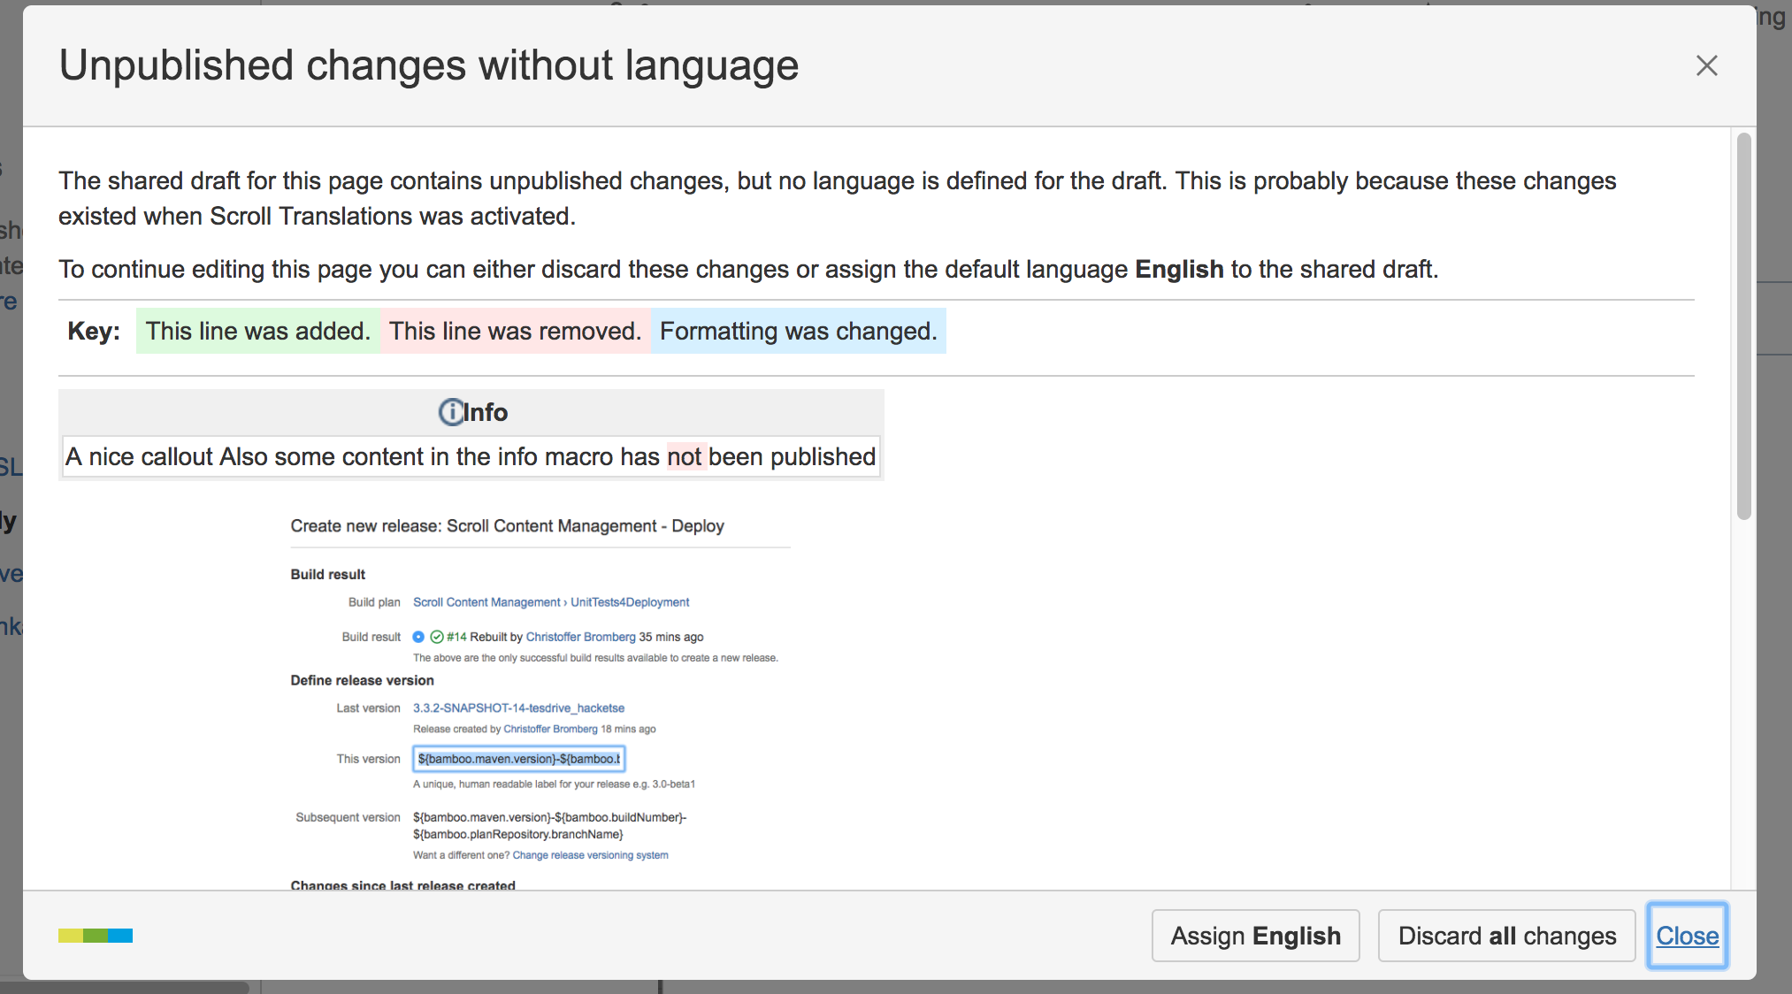Click the Assign English button
The height and width of the screenshot is (994, 1792).
1254,936
